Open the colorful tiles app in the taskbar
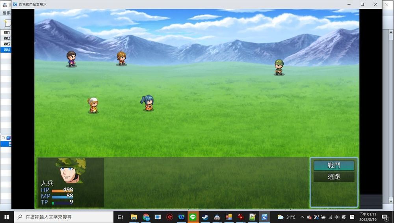 click(x=229, y=217)
